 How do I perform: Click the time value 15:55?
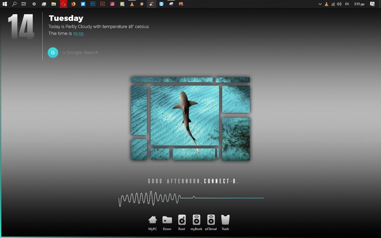click(78, 34)
